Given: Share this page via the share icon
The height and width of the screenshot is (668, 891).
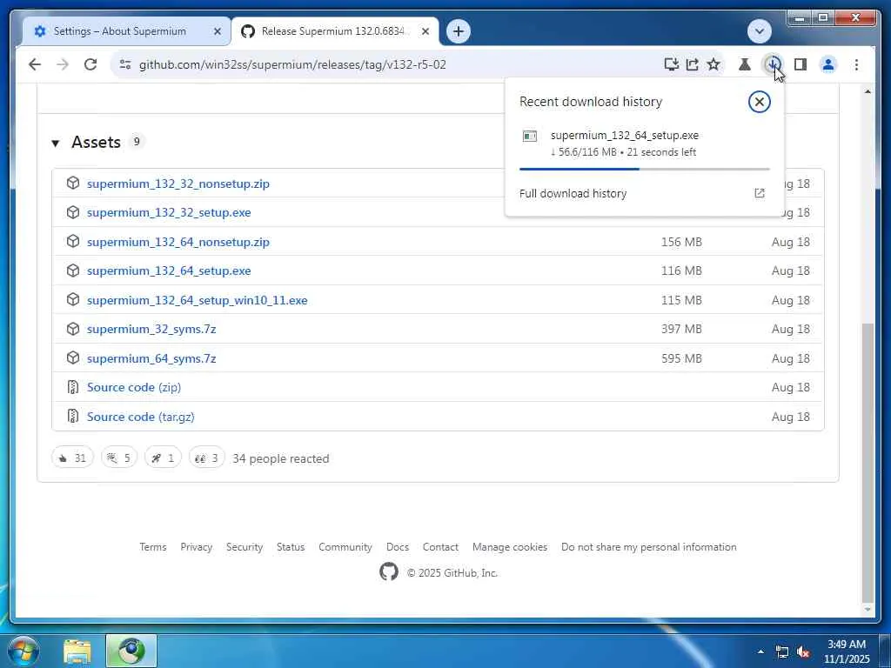Looking at the screenshot, I should coord(692,64).
